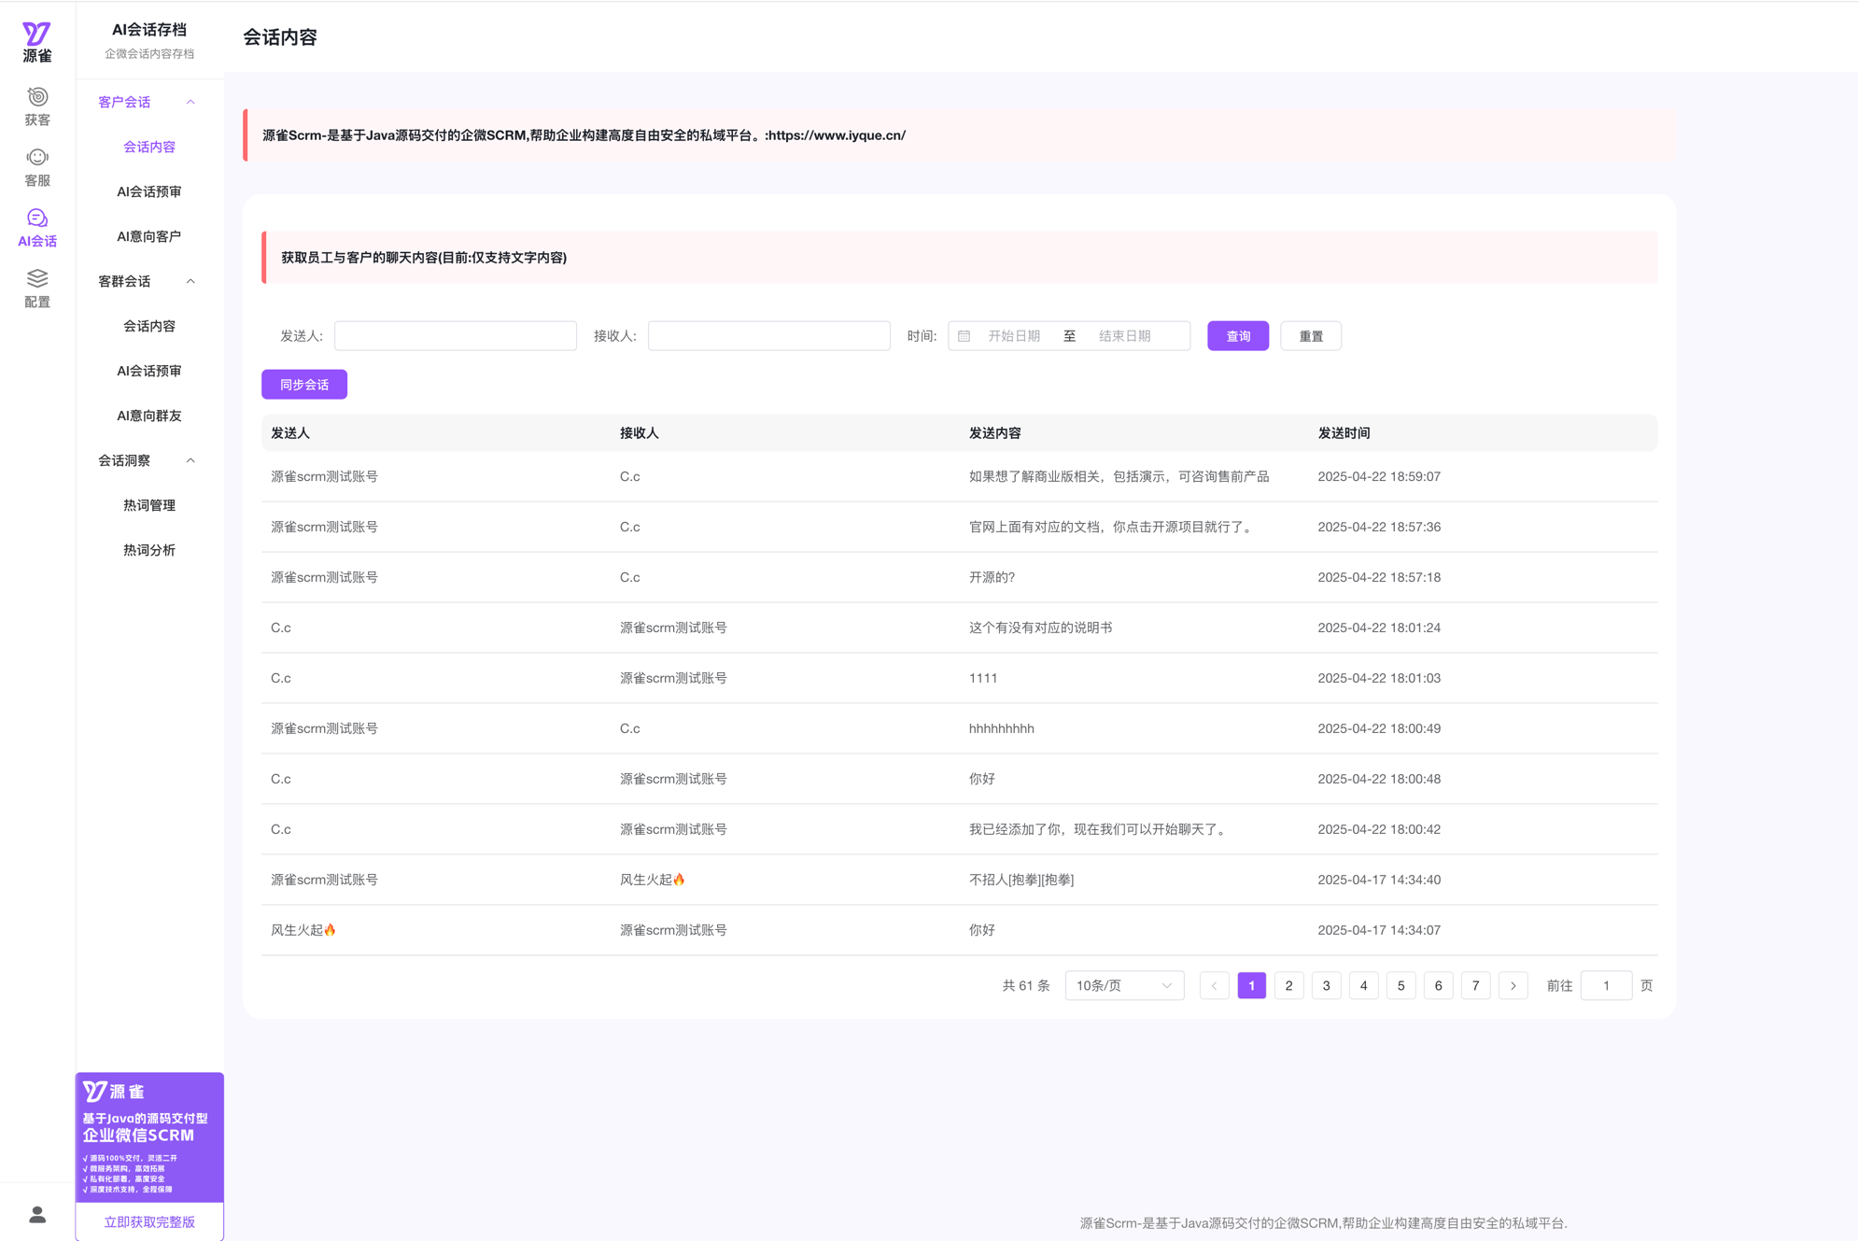Click the user avatar icon
The image size is (1858, 1241).
click(37, 1214)
